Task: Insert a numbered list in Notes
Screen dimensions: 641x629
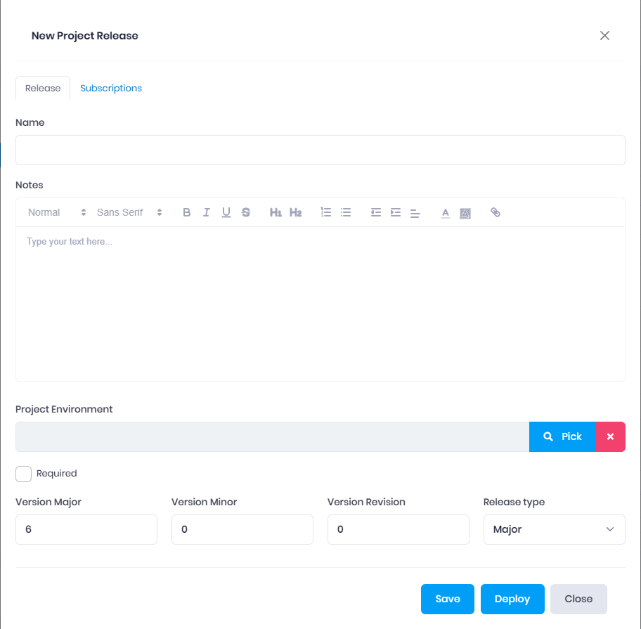Action: 325,212
